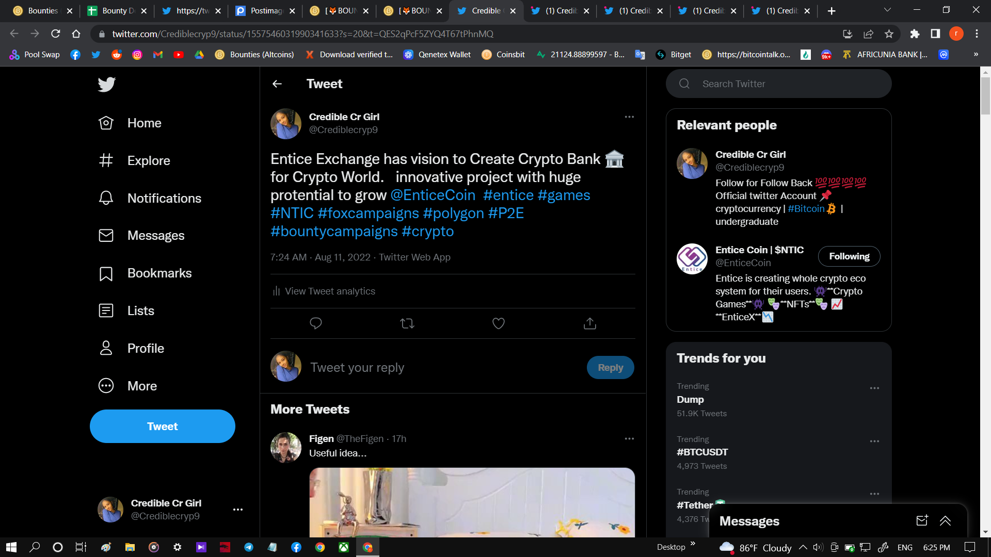Image resolution: width=991 pixels, height=557 pixels.
Task: Open Pool Swap bookmark
Action: click(35, 55)
